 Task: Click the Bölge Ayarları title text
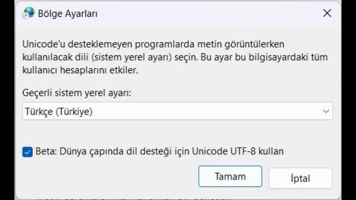click(68, 13)
